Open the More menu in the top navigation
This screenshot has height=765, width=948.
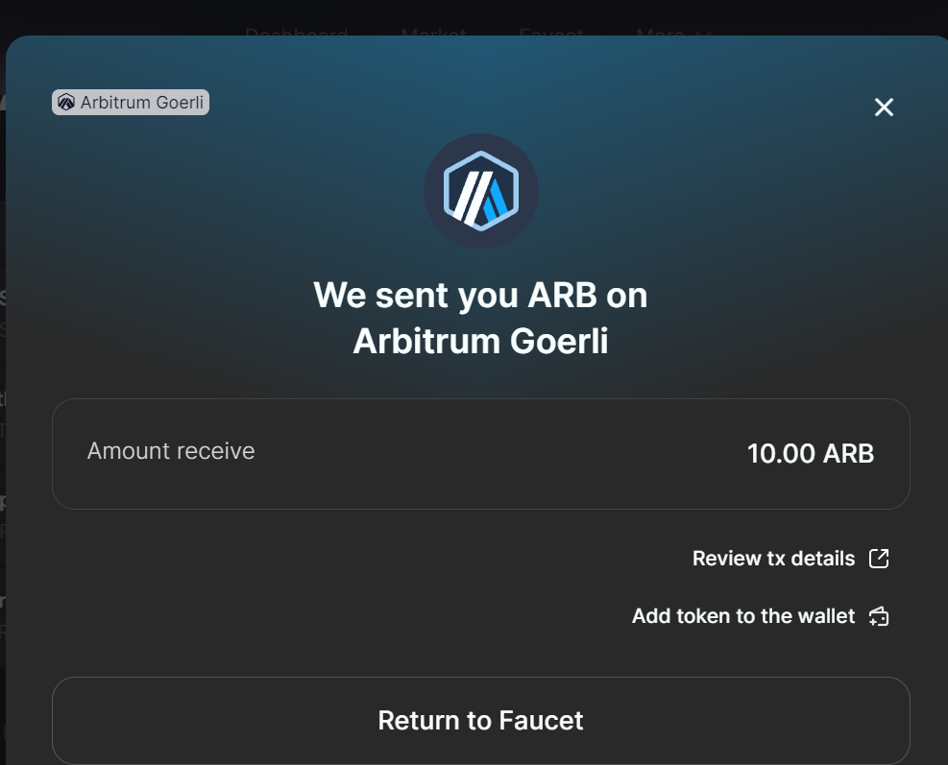661,33
